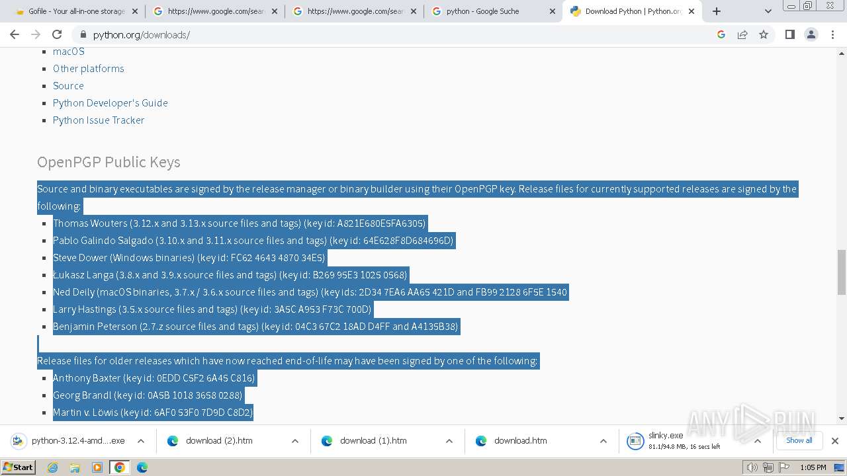The image size is (847, 476).
Task: Click the address bar URL field
Action: [397, 34]
